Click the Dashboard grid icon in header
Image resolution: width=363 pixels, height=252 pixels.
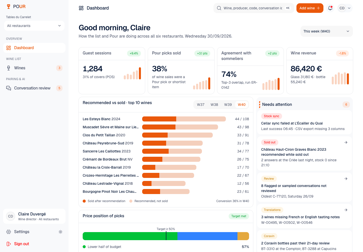[81, 8]
